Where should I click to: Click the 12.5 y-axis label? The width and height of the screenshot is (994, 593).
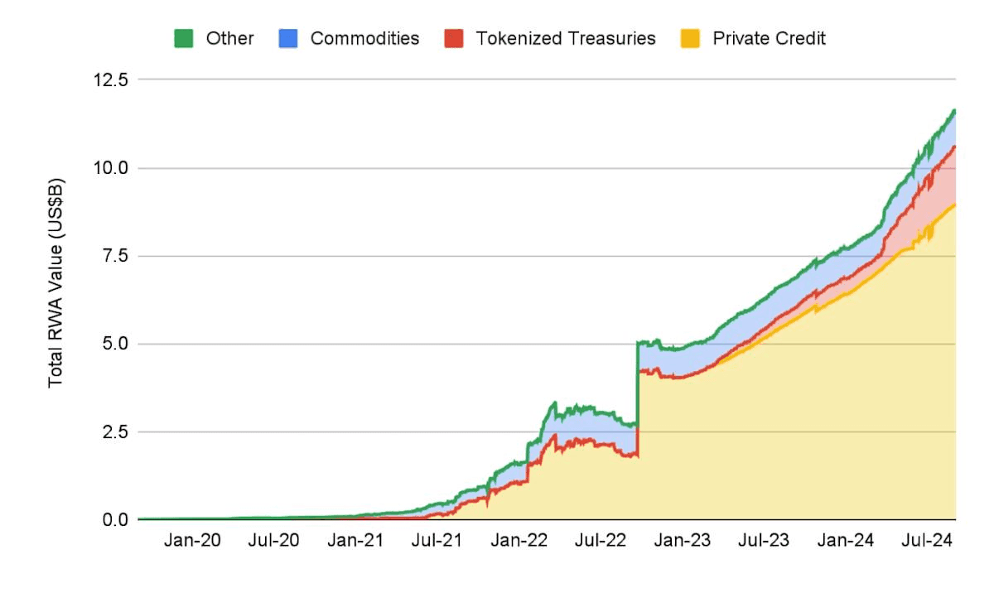point(111,80)
